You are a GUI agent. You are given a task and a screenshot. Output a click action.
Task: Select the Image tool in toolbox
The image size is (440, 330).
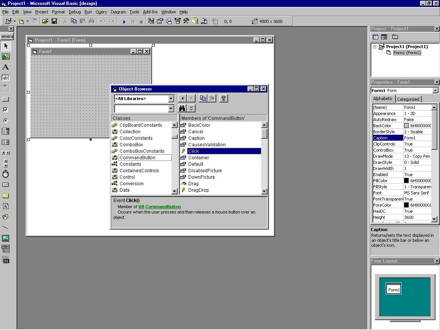(6, 238)
